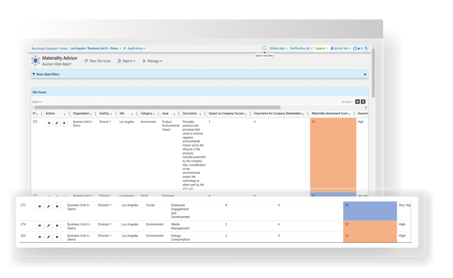Image resolution: width=453 pixels, height=278 pixels.
Task: Filter the Category column
Action: (x=154, y=114)
